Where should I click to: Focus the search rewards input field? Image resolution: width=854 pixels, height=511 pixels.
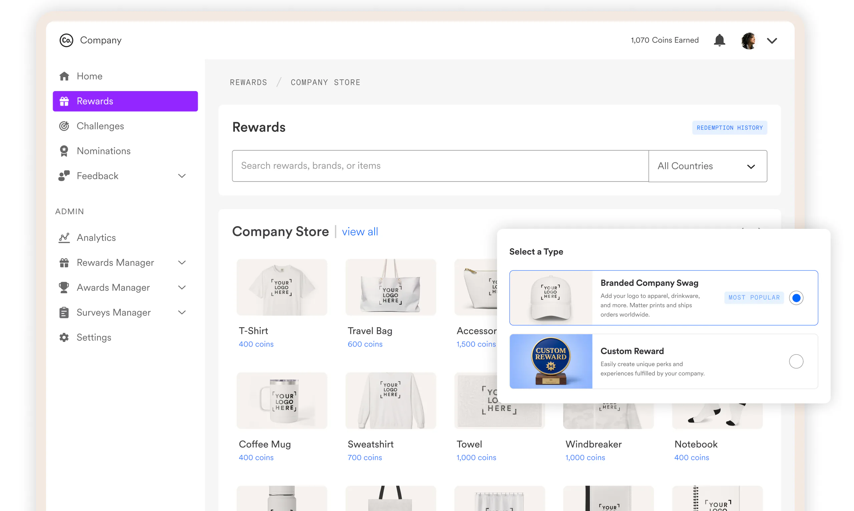tap(440, 166)
